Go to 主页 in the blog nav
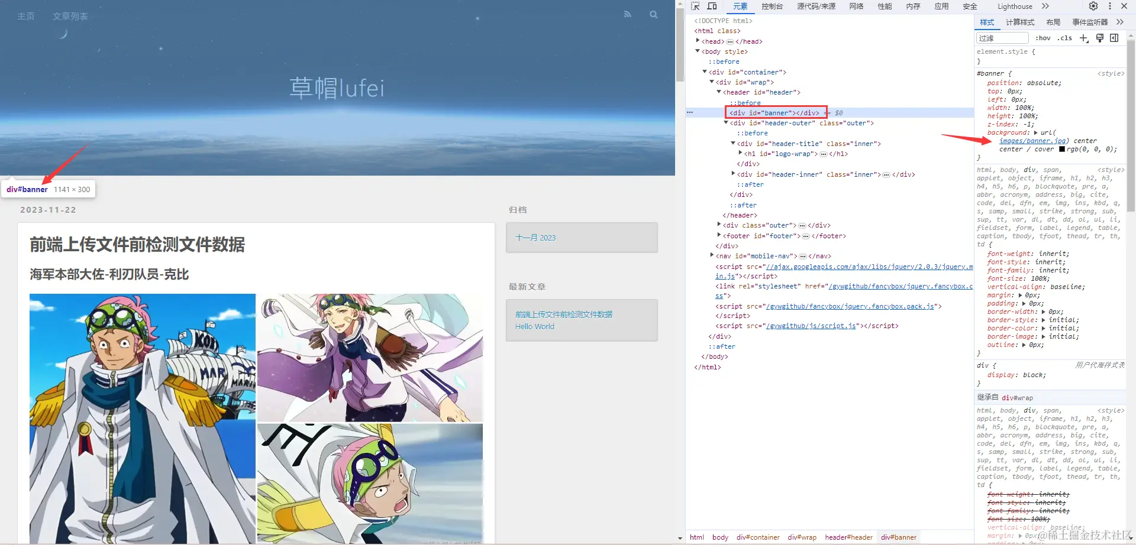Screen dimensions: 1136x545 [26, 16]
